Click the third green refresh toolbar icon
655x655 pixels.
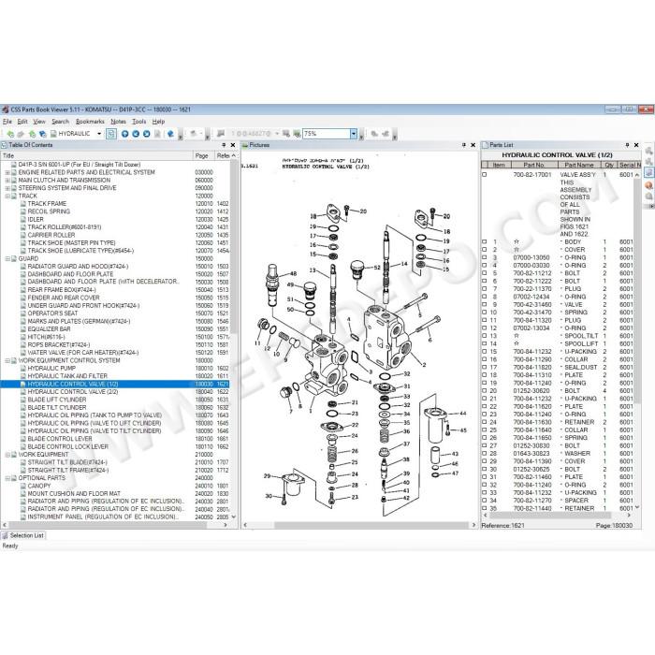32,134
